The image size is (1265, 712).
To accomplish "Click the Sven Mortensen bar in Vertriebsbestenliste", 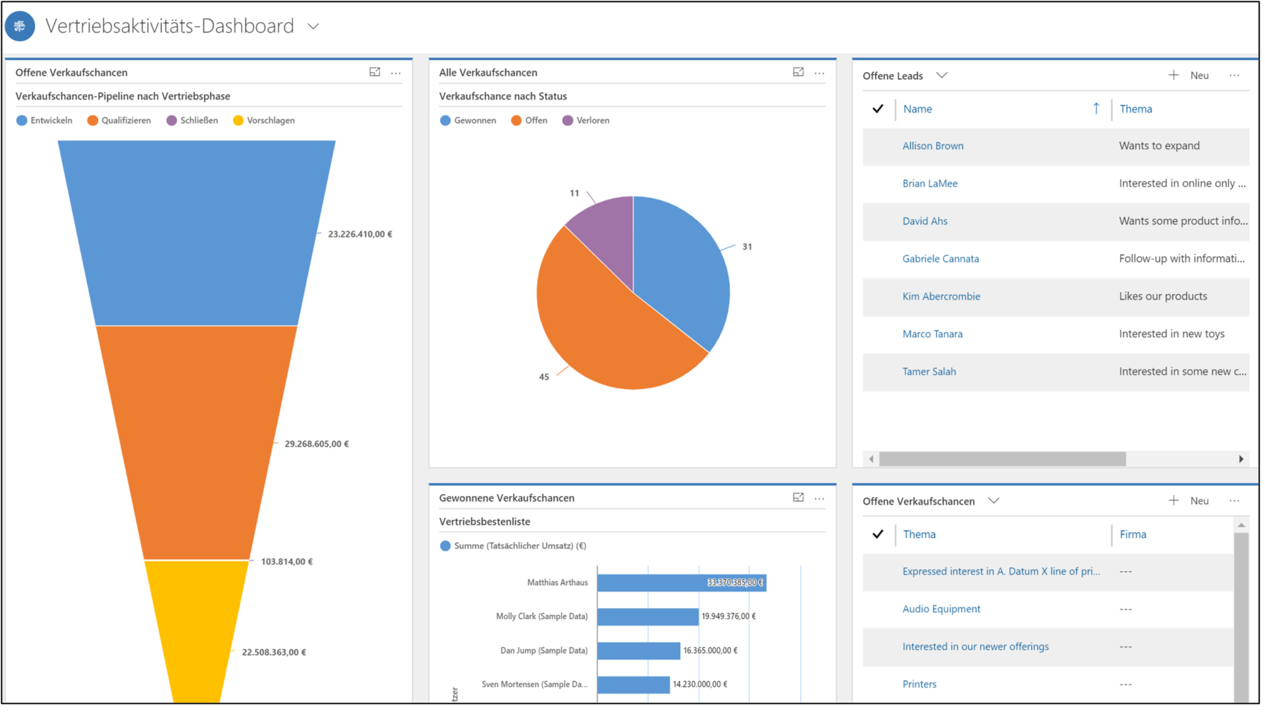I will [634, 684].
